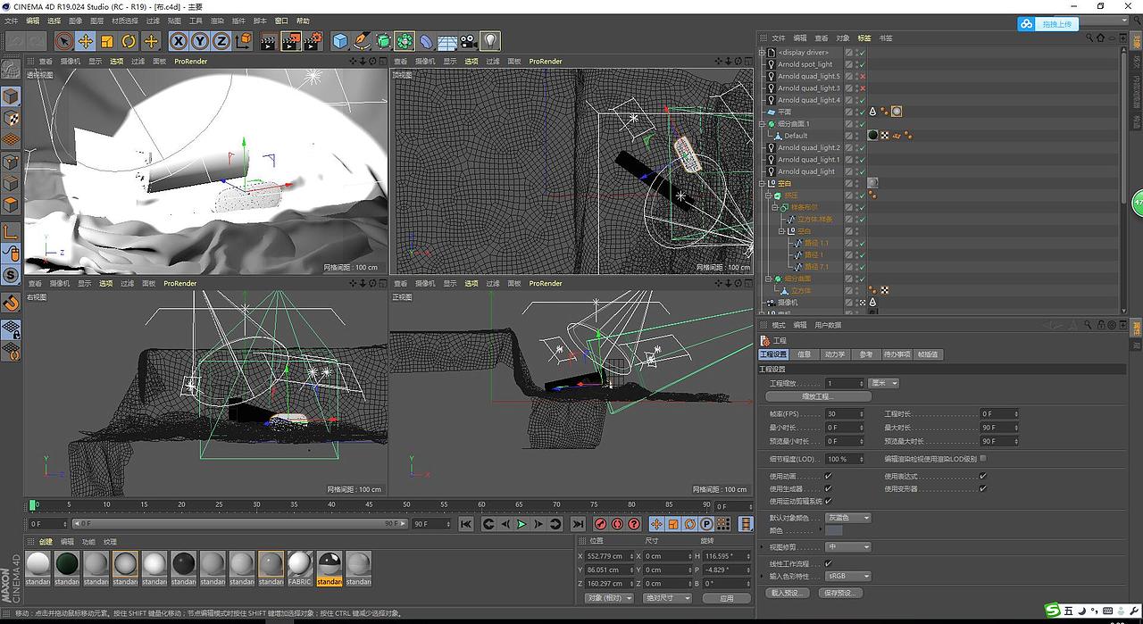Open the 文件 main menu
Screen dimensions: 1143x624
point(11,21)
